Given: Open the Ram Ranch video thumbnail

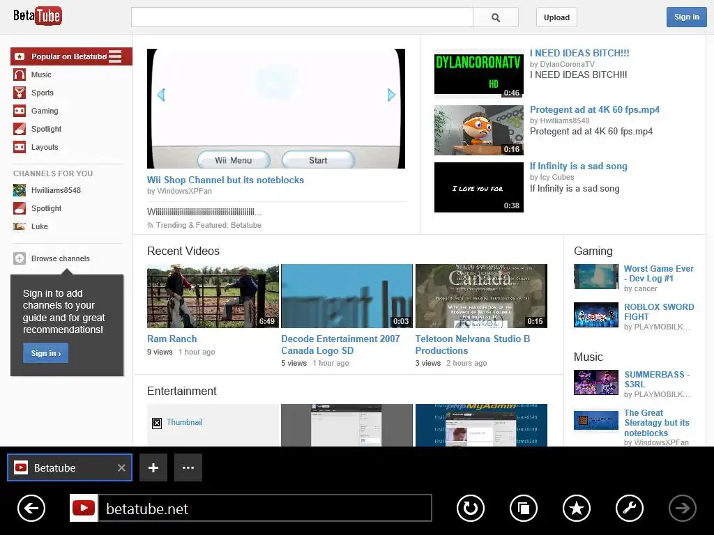Looking at the screenshot, I should coord(213,296).
